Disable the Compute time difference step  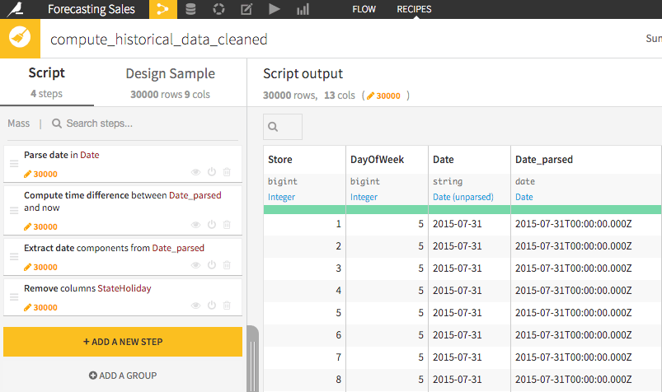pyautogui.click(x=212, y=225)
